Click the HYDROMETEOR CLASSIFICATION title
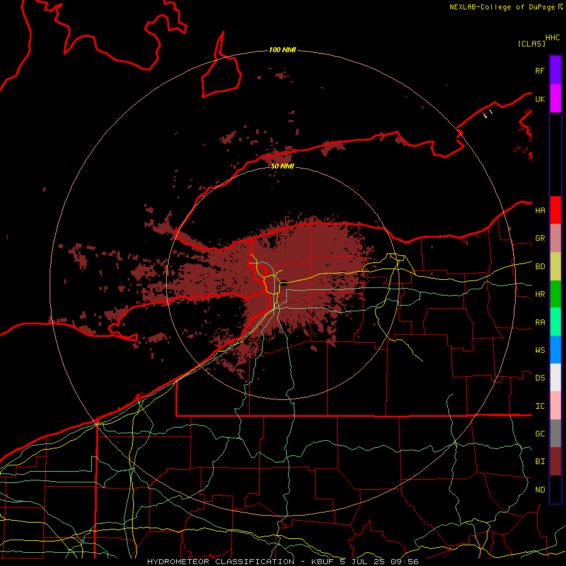The image size is (566, 566). click(221, 562)
